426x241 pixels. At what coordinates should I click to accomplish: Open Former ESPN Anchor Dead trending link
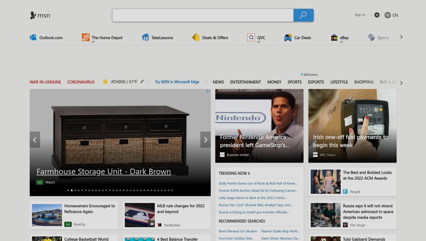coord(258,191)
